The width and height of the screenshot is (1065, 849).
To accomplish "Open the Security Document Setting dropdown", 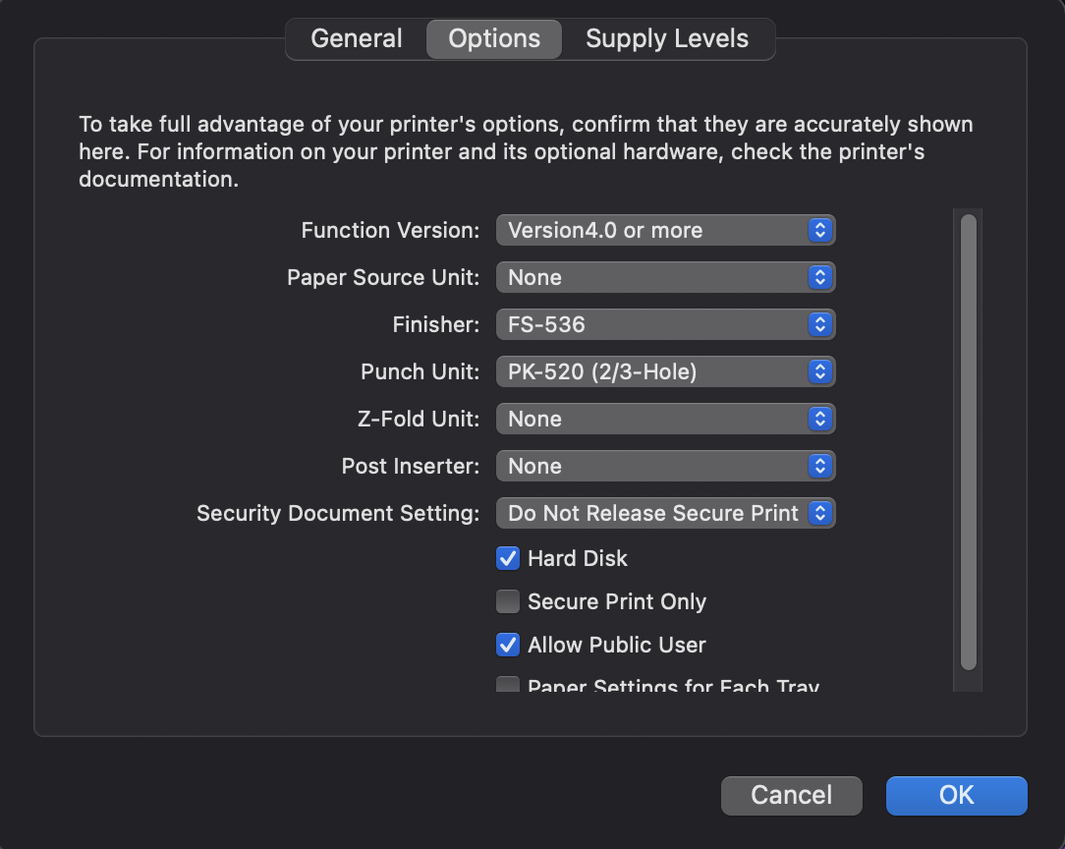I will (x=664, y=514).
